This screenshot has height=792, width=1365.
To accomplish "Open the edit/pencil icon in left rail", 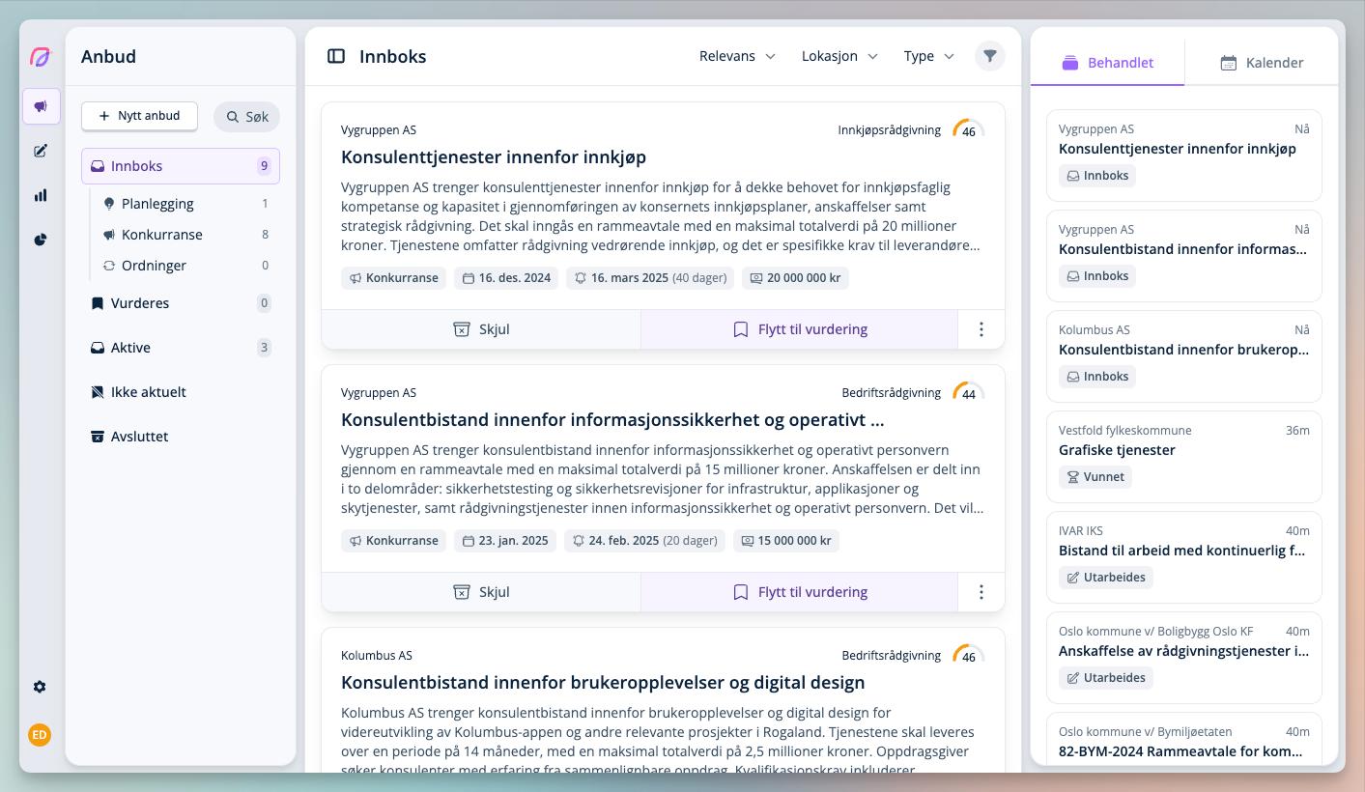I will [41, 151].
